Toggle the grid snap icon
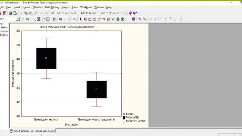The image size is (242, 136). [54, 19]
